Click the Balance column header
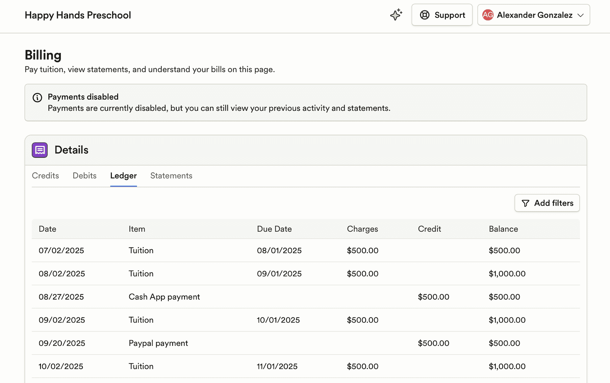 (x=503, y=229)
